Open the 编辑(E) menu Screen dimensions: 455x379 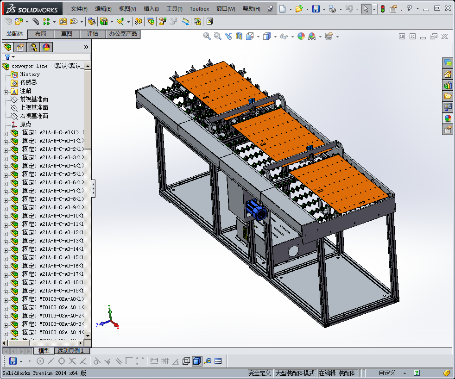tap(103, 9)
